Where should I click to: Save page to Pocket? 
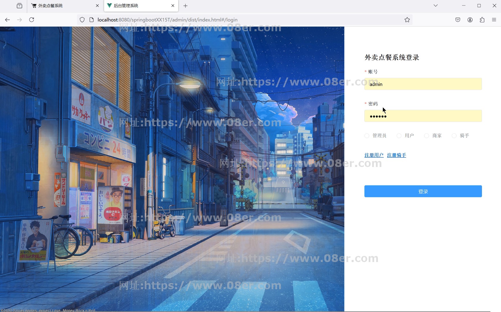pyautogui.click(x=458, y=20)
